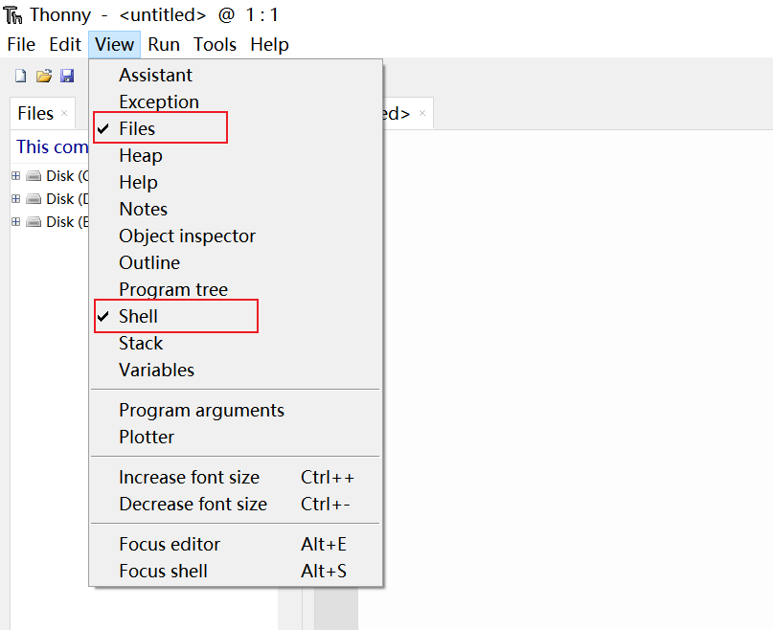Click the Thonny logo in title bar
This screenshot has width=773, height=630.
[x=14, y=15]
